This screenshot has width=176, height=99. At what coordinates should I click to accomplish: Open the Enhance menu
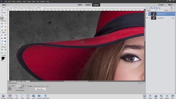(19, 2)
